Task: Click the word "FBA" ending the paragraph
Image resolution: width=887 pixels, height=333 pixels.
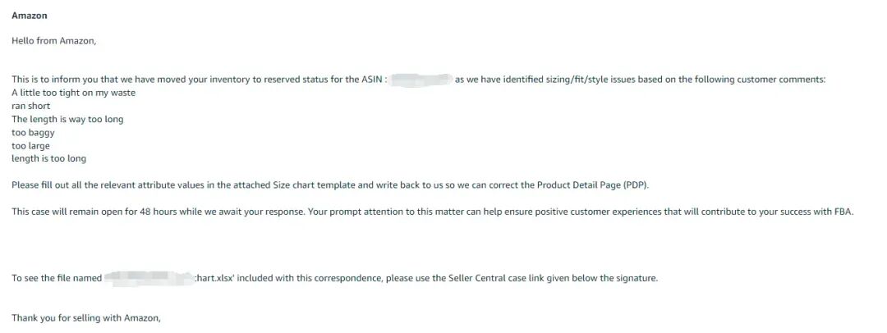Action: (843, 212)
